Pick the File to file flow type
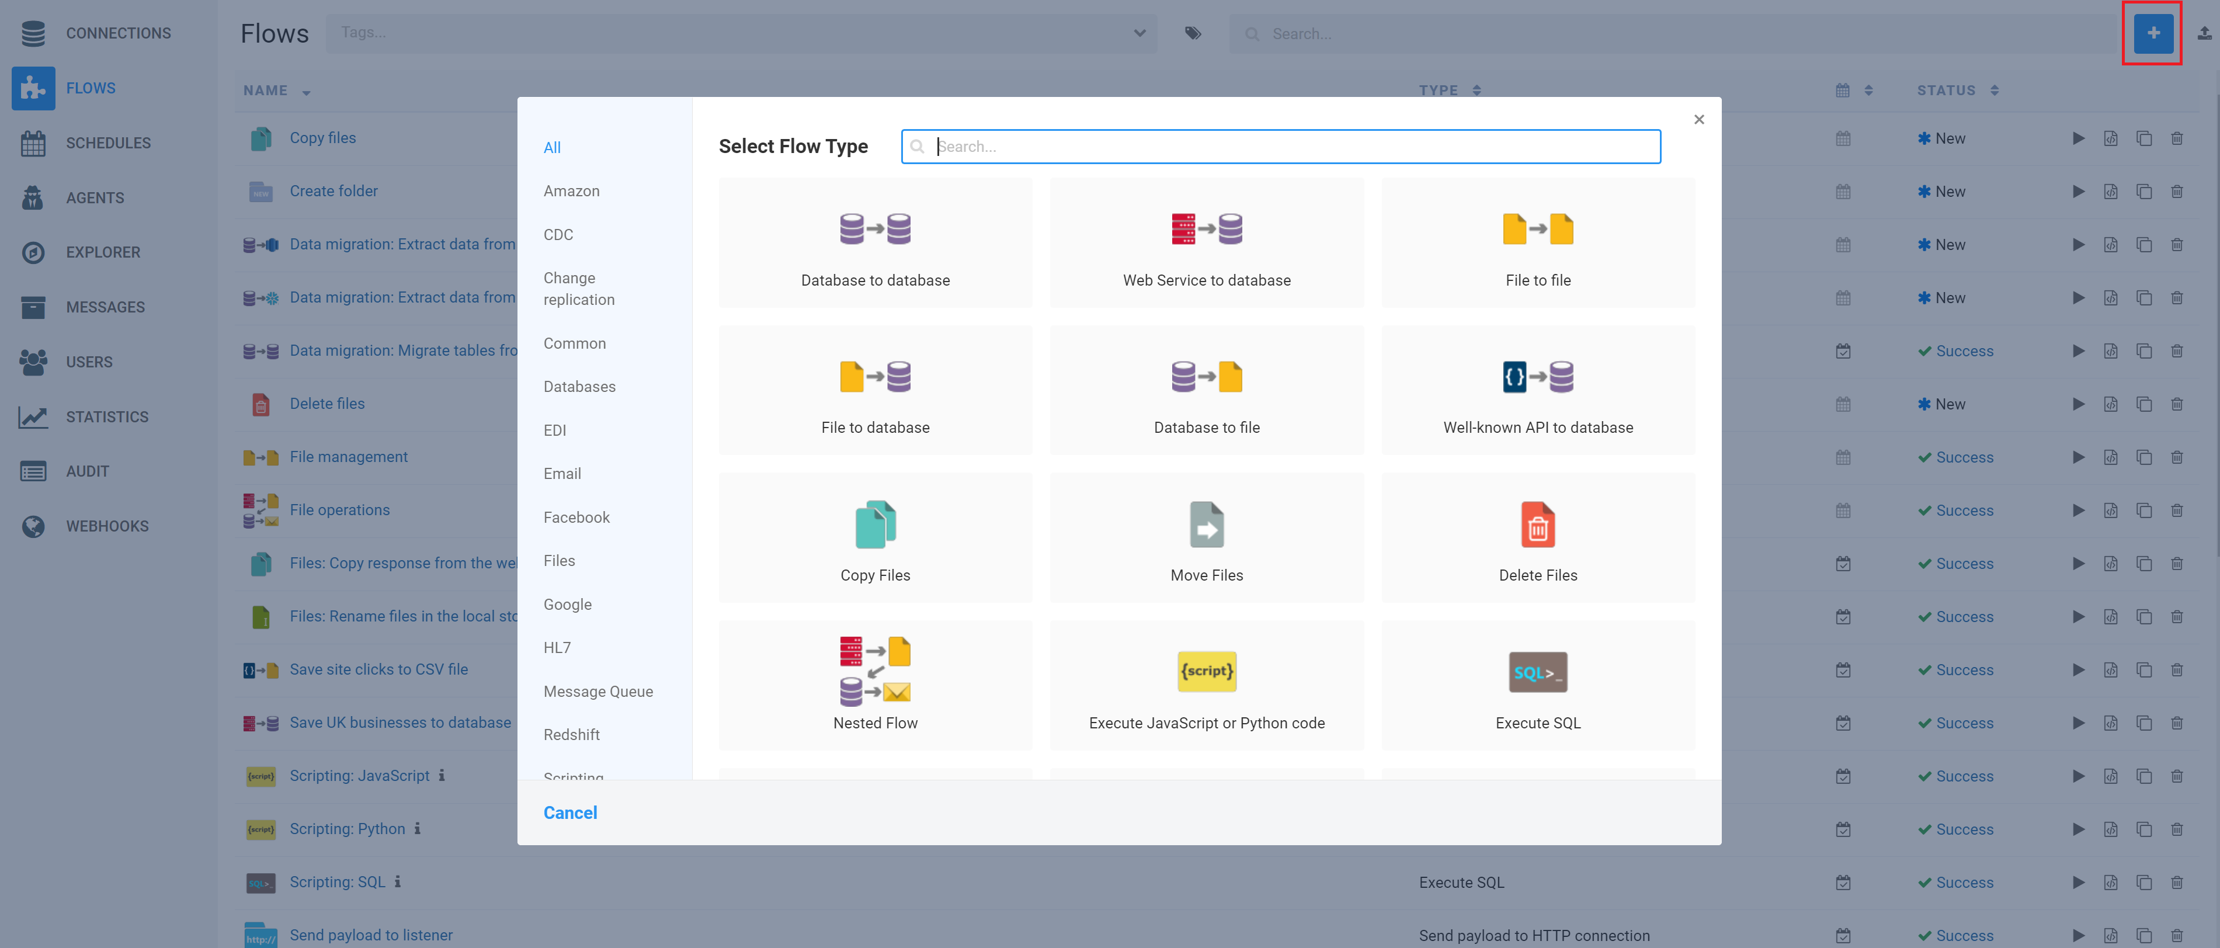 click(1537, 243)
